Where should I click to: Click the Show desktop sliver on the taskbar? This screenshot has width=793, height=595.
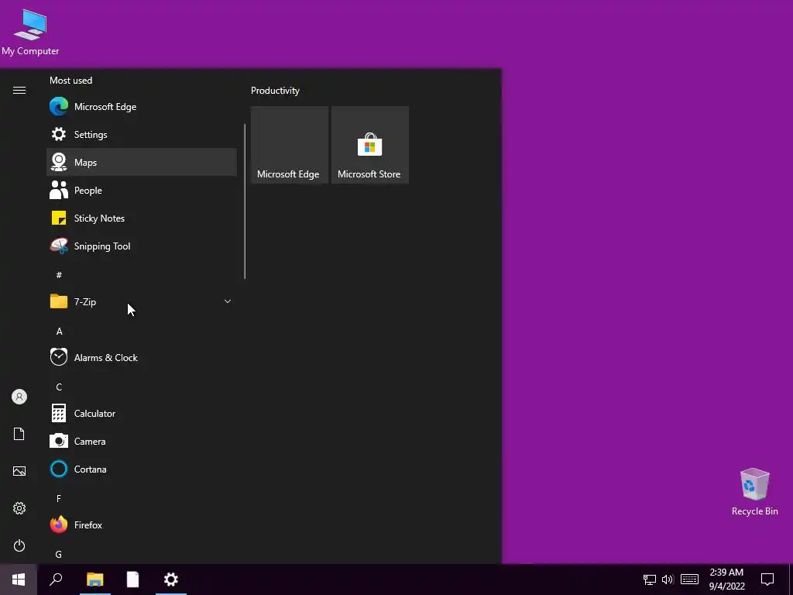(x=791, y=580)
